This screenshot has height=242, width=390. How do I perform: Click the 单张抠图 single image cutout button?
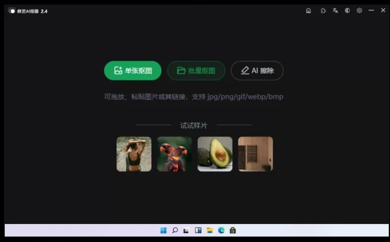point(132,70)
